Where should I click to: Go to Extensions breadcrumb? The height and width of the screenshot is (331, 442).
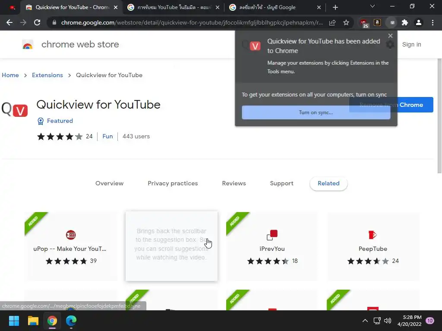[x=47, y=75]
